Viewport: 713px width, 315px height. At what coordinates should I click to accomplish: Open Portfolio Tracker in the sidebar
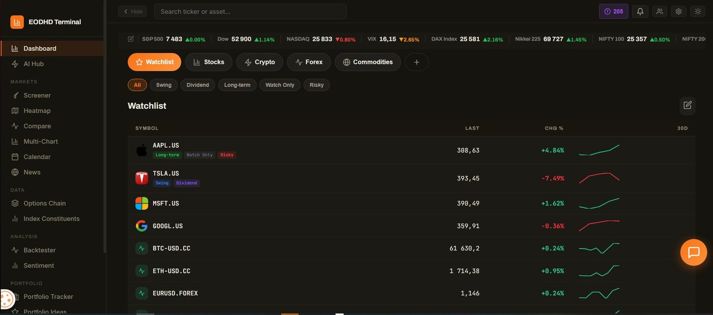tap(52, 296)
